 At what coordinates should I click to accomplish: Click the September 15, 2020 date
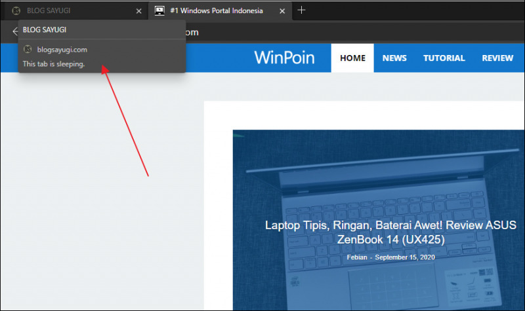click(x=405, y=257)
